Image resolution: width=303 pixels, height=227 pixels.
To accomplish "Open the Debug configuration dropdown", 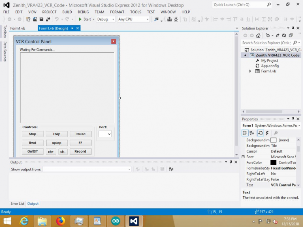I will [105, 19].
